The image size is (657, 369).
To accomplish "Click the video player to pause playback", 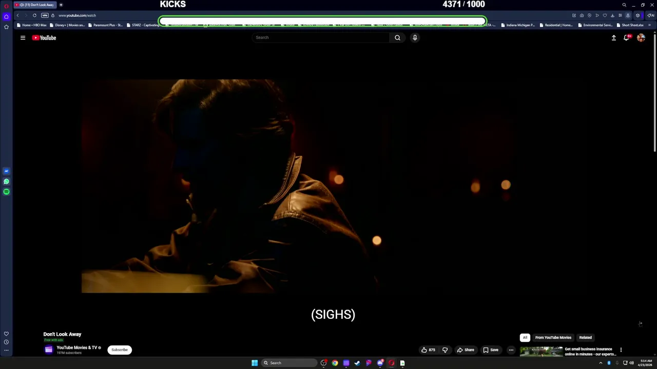I will pos(334,186).
